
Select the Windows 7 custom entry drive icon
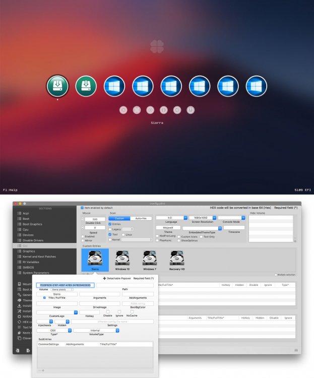pyautogui.click(x=150, y=259)
